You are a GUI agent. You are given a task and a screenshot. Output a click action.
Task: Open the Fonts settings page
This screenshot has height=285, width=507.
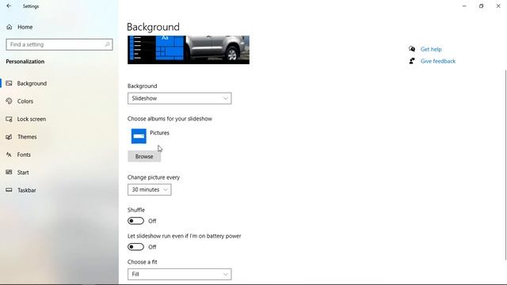[24, 155]
